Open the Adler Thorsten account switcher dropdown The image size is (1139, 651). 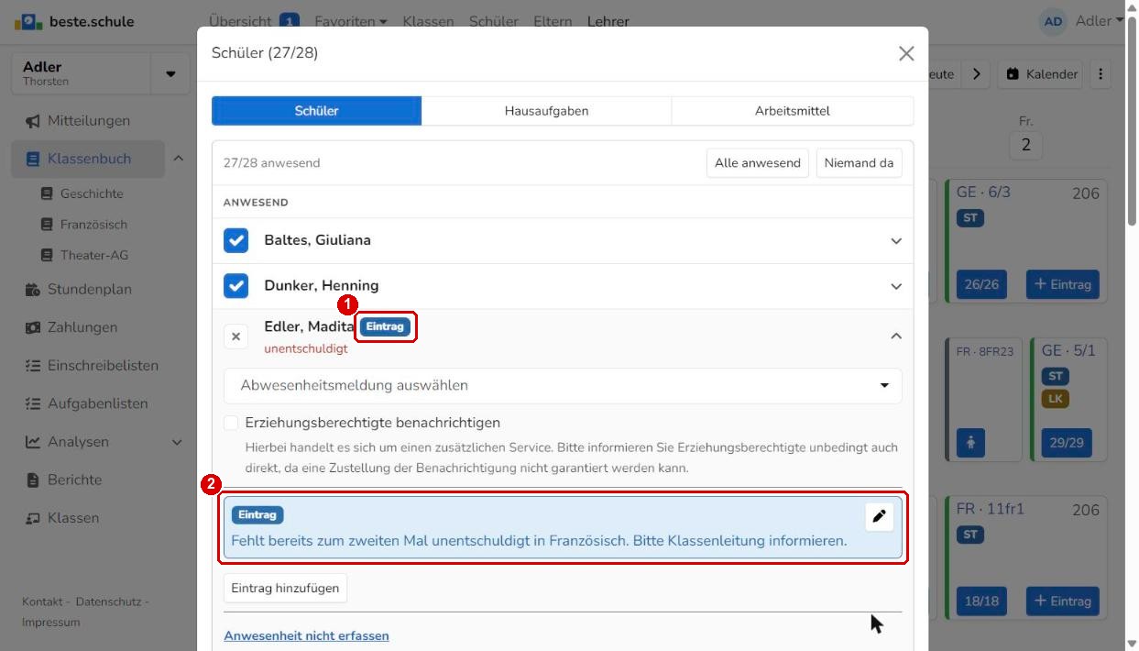pyautogui.click(x=170, y=74)
